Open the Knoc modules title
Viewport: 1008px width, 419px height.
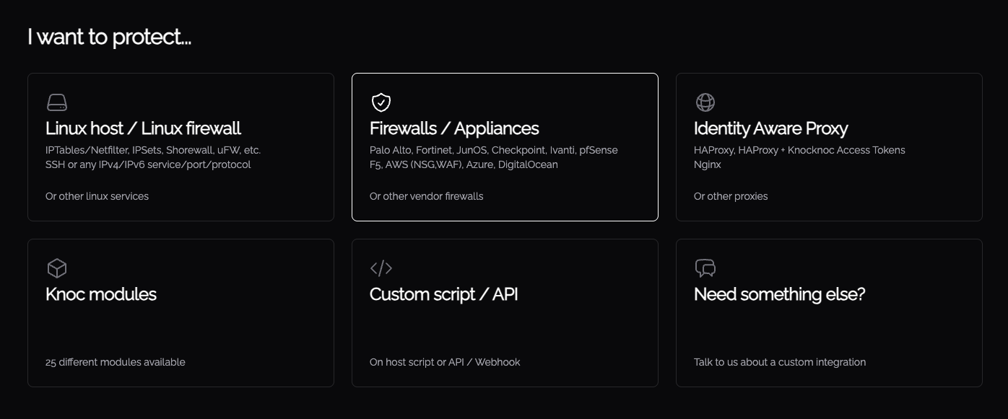point(101,294)
